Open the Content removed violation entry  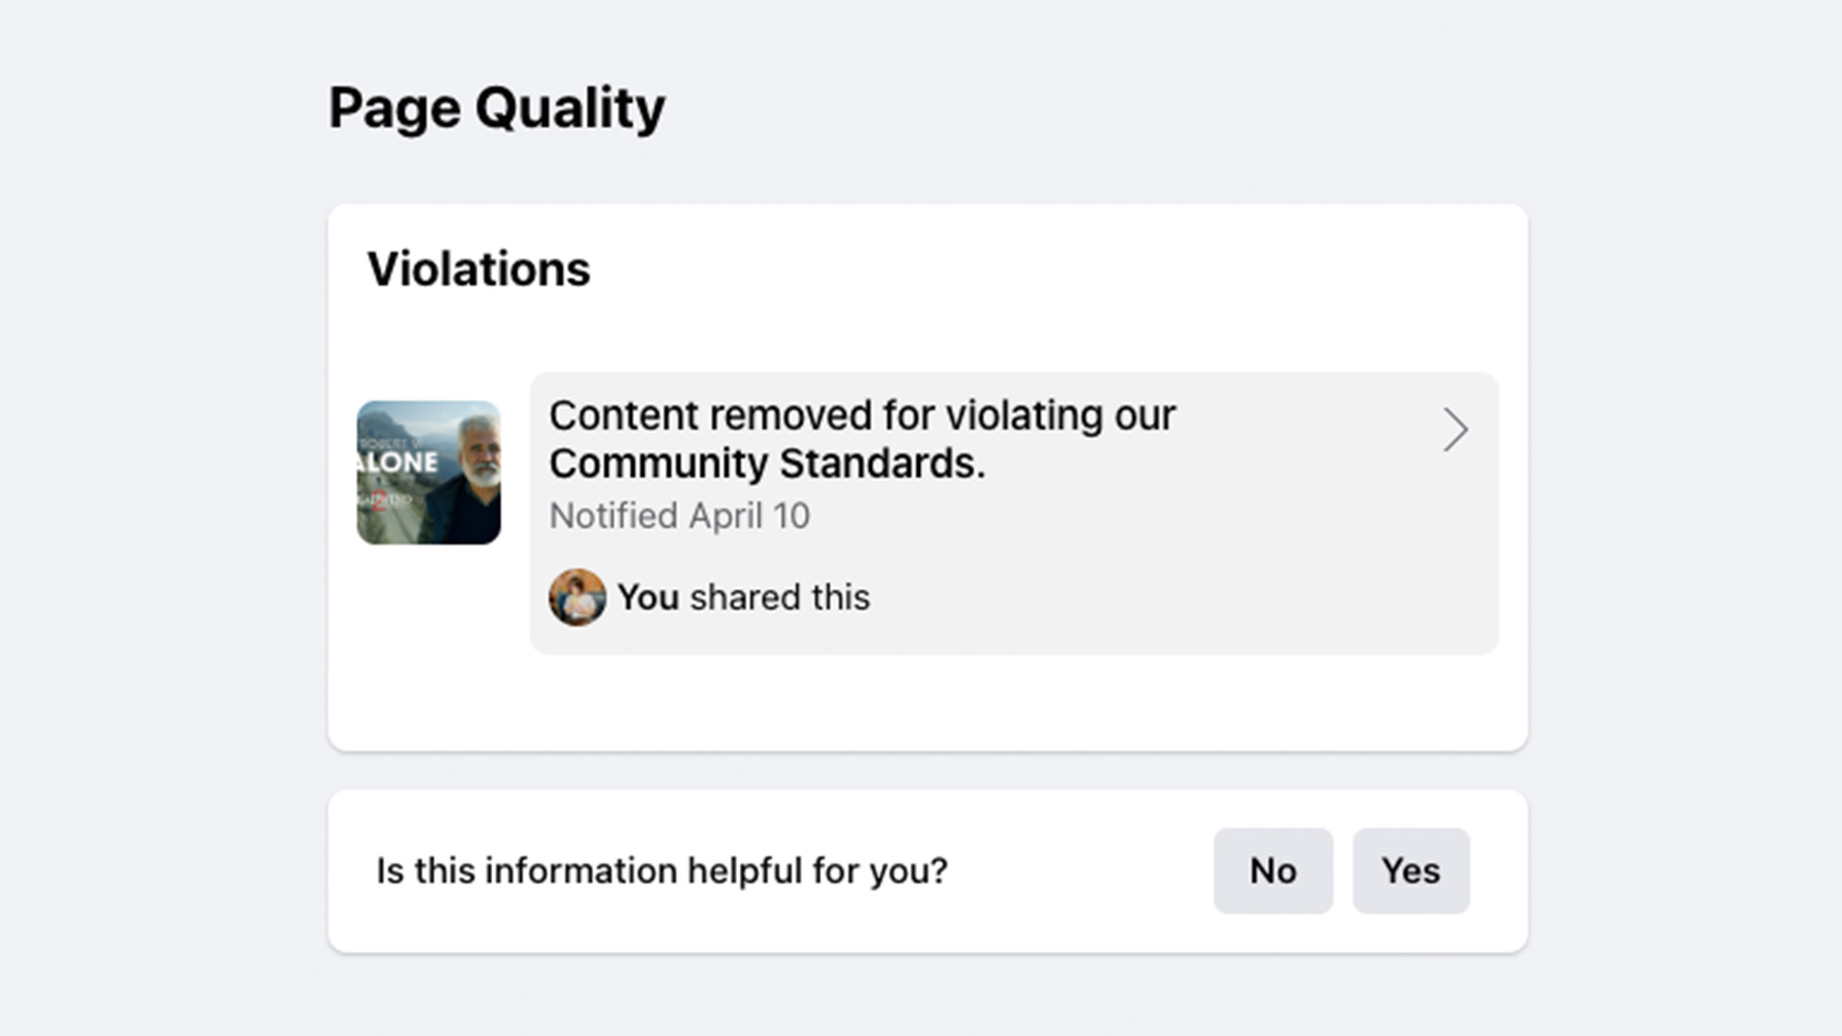[1013, 513]
